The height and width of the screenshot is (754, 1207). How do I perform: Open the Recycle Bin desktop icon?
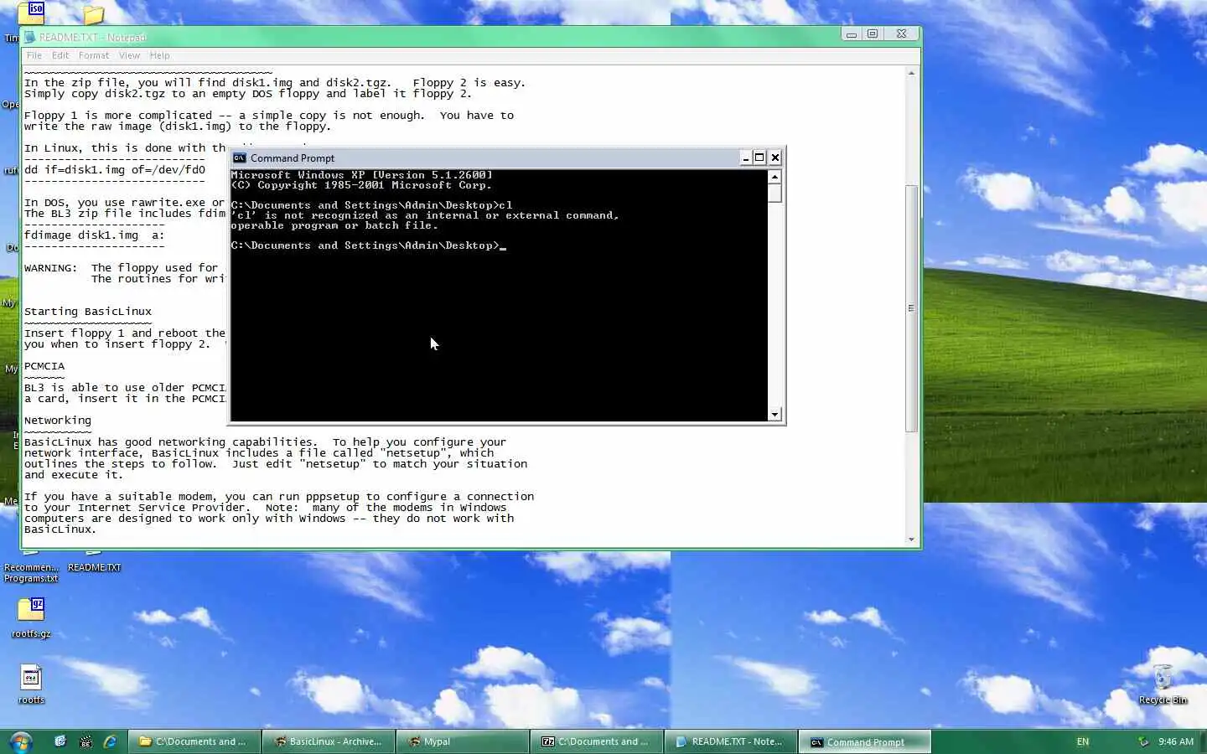1163,684
